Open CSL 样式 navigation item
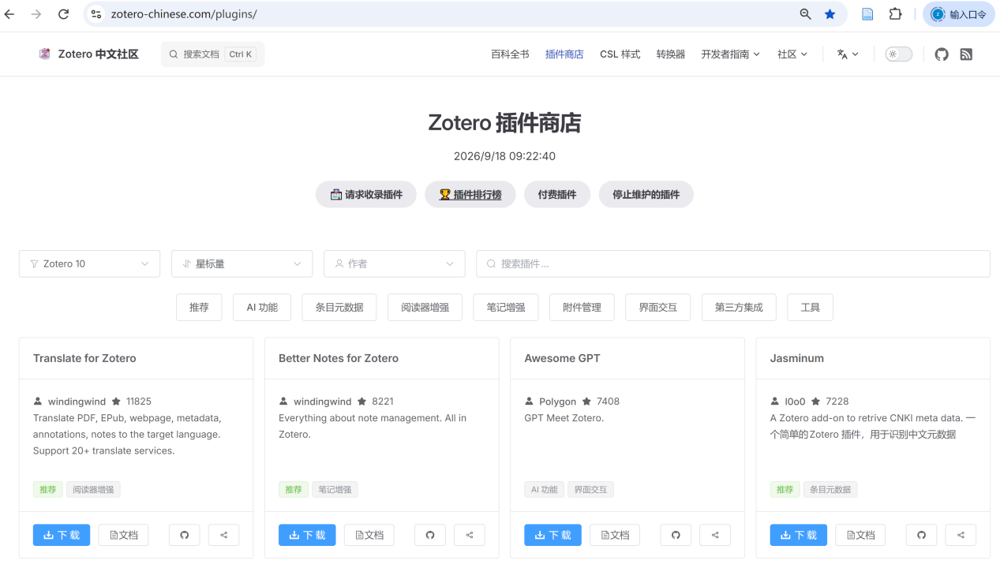 [620, 54]
